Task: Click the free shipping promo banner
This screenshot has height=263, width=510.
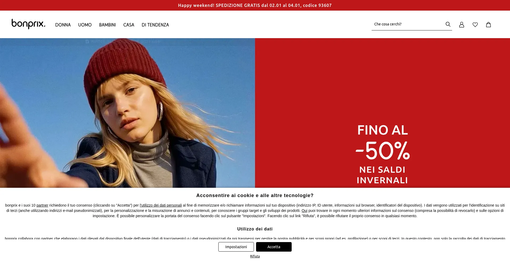Action: [x=255, y=5]
